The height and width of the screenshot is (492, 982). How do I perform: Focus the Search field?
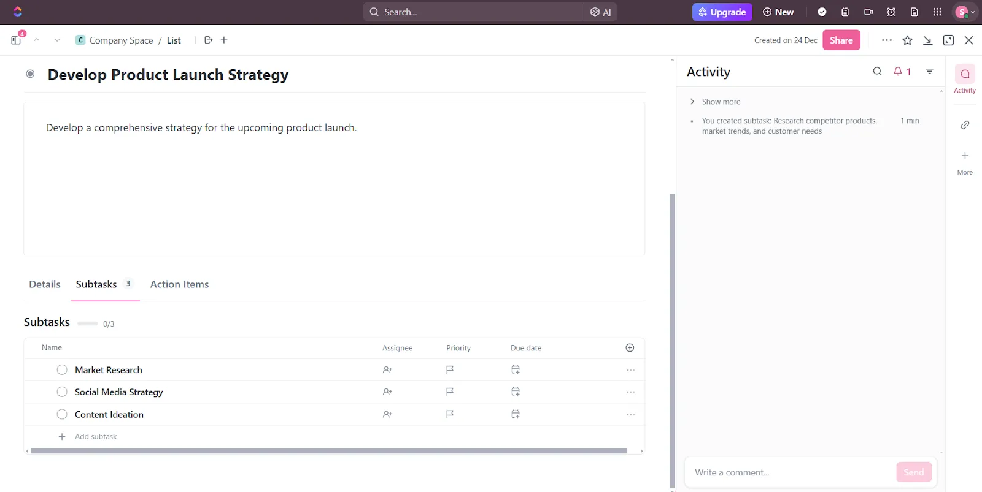click(473, 12)
